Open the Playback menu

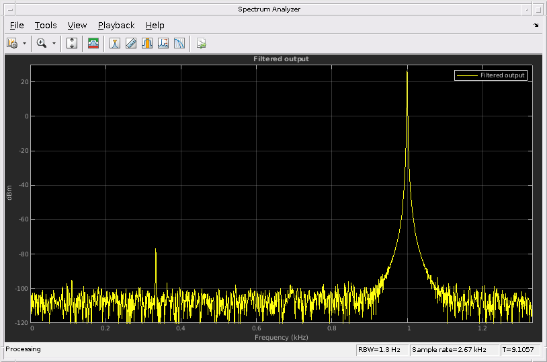(x=116, y=25)
